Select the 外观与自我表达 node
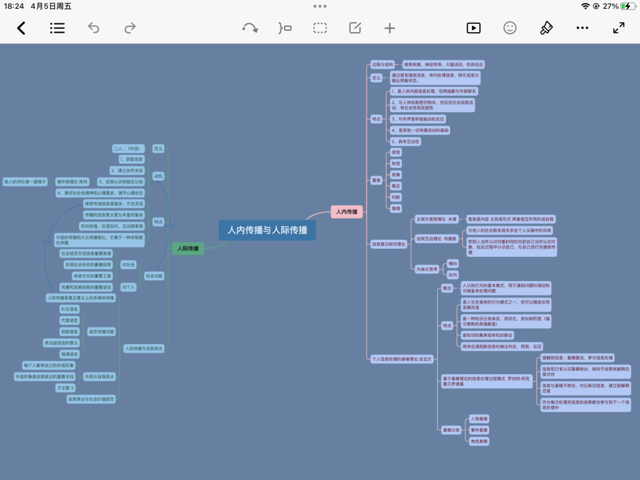The image size is (640, 480). click(x=100, y=377)
